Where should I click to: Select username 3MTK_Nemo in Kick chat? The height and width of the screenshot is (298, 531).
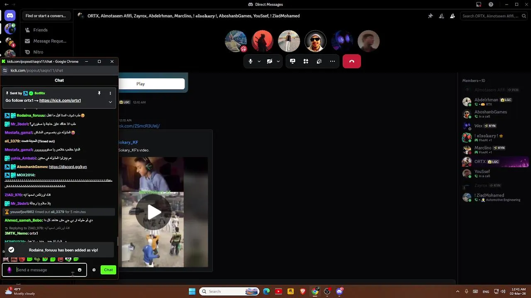point(16,233)
